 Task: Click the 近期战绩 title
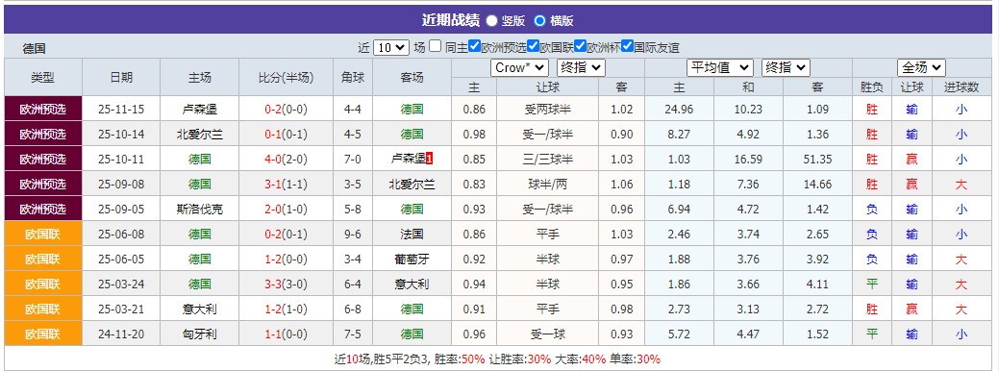tap(450, 20)
